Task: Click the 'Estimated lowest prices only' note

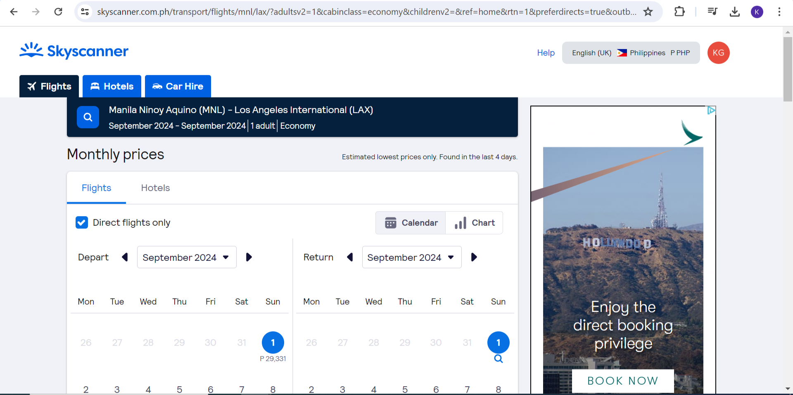Action: tap(430, 157)
